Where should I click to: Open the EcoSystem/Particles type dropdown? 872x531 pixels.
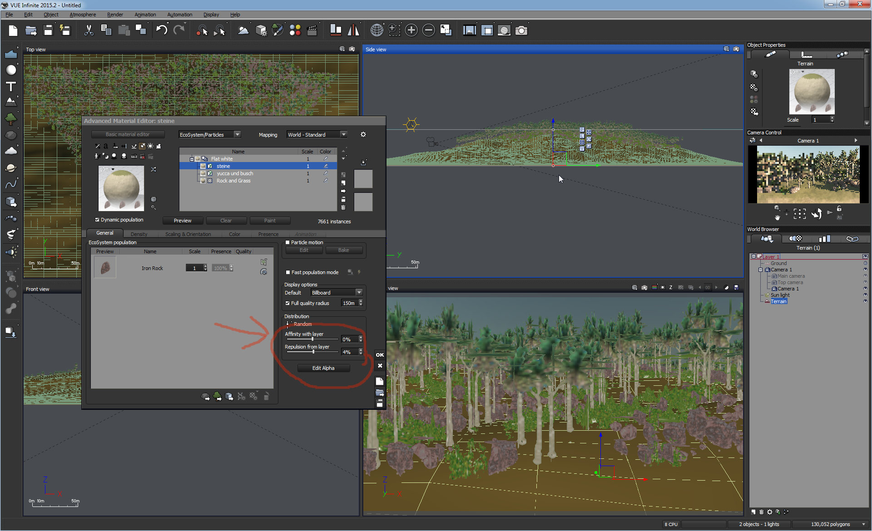[238, 134]
